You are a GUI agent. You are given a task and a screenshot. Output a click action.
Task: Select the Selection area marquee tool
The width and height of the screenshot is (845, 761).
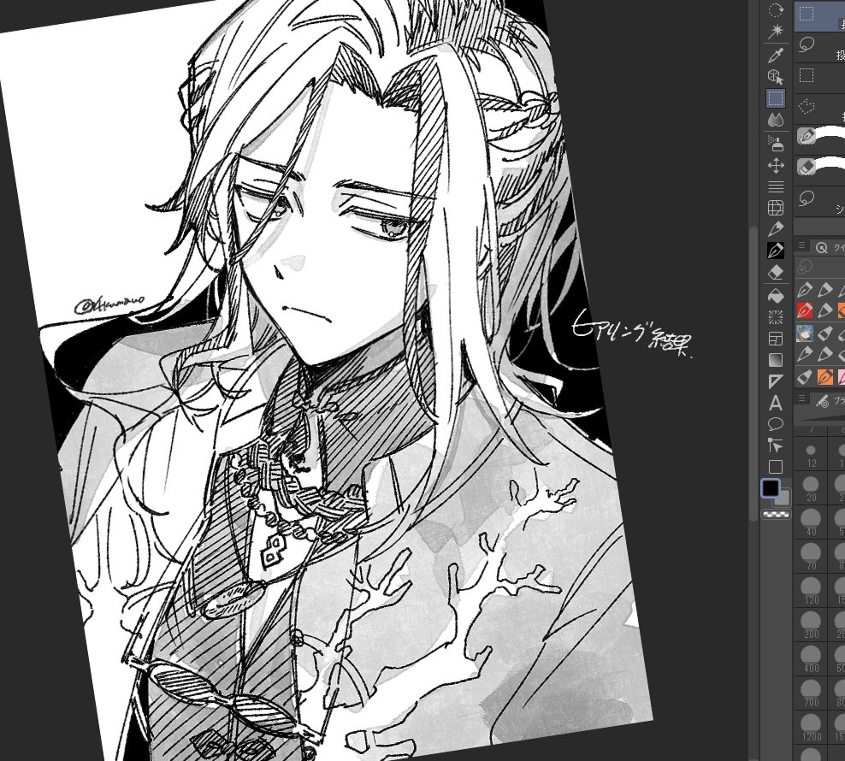tap(776, 98)
